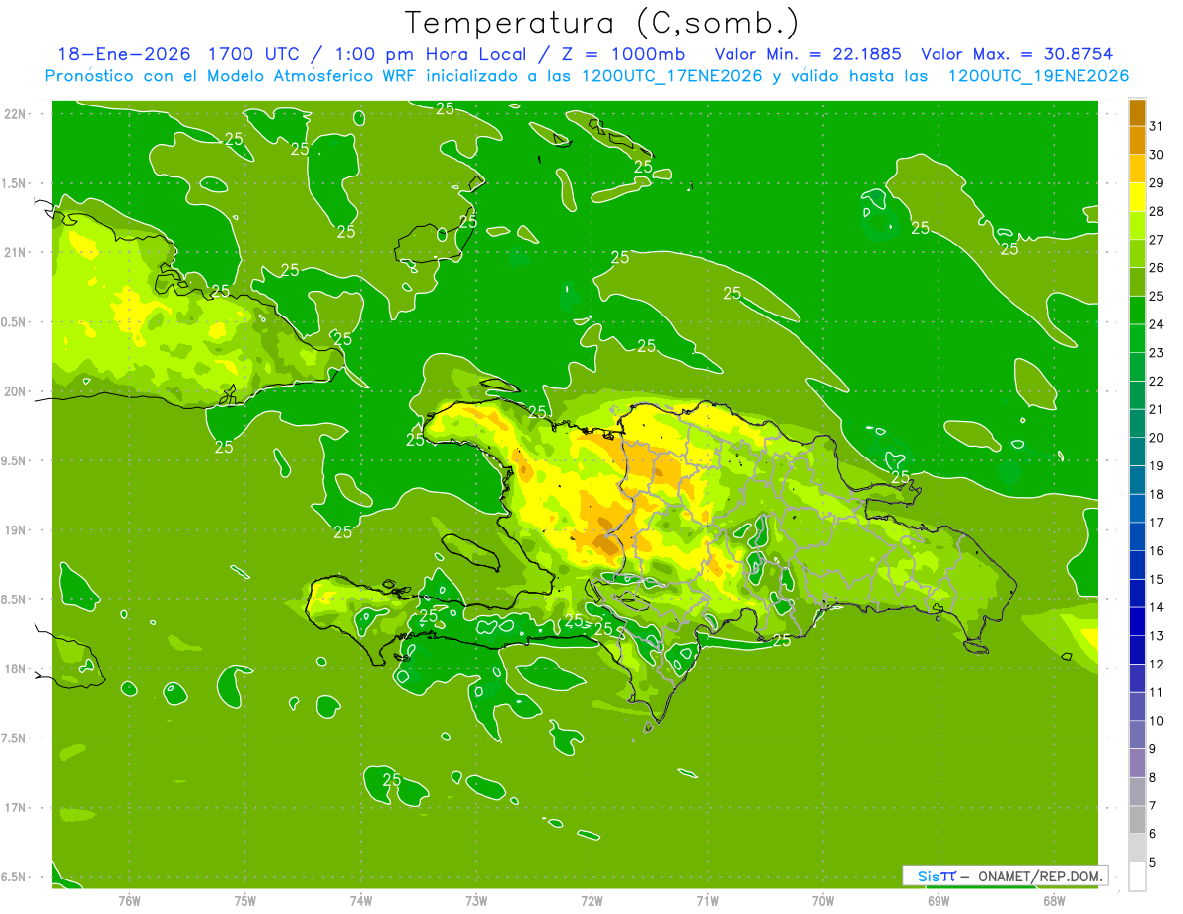
Task: Click the '1700 UTC' time label
Action: (252, 54)
